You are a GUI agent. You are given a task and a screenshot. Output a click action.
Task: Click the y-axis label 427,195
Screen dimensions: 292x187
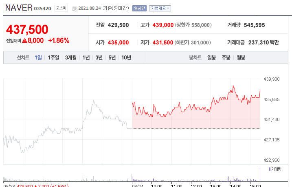click(272, 140)
